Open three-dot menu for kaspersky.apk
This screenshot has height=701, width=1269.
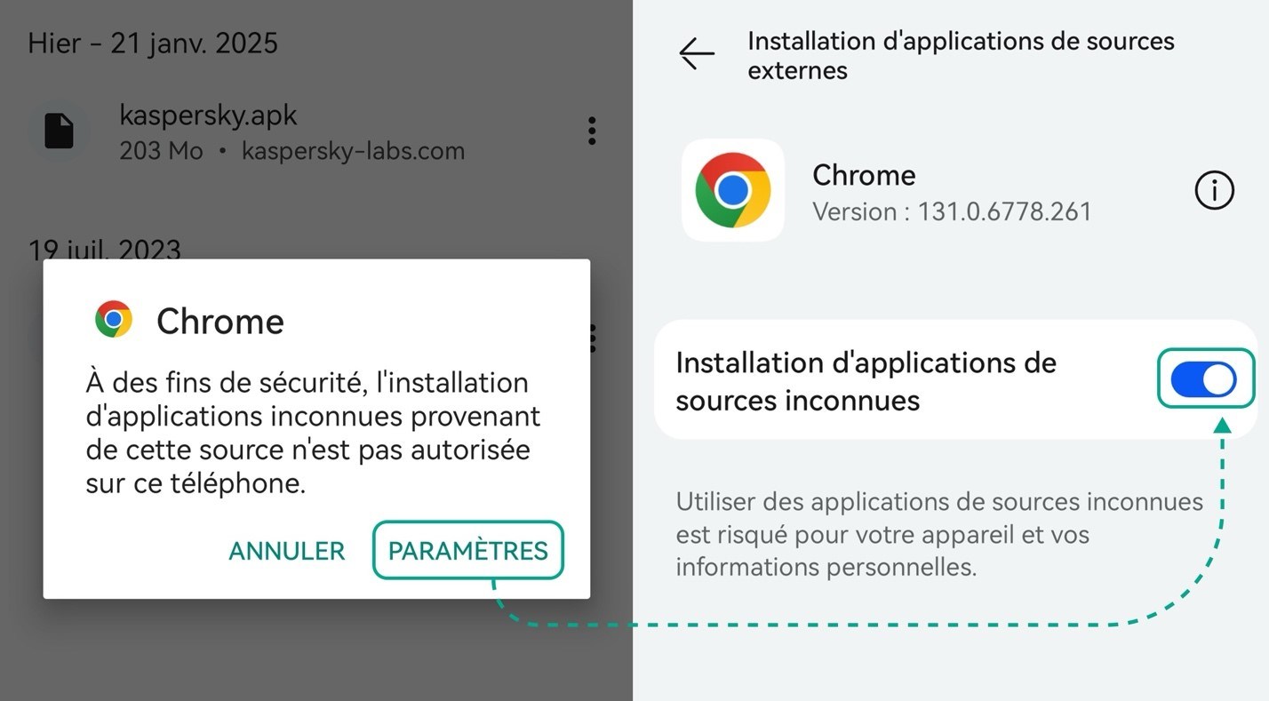click(x=592, y=131)
